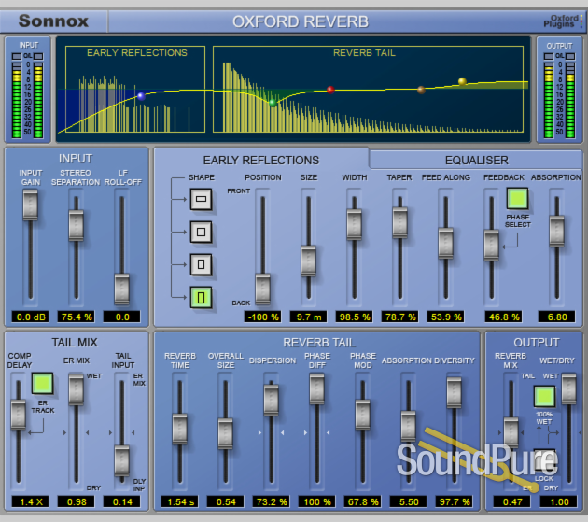Click the Comp Delay fader handle

coord(19,415)
